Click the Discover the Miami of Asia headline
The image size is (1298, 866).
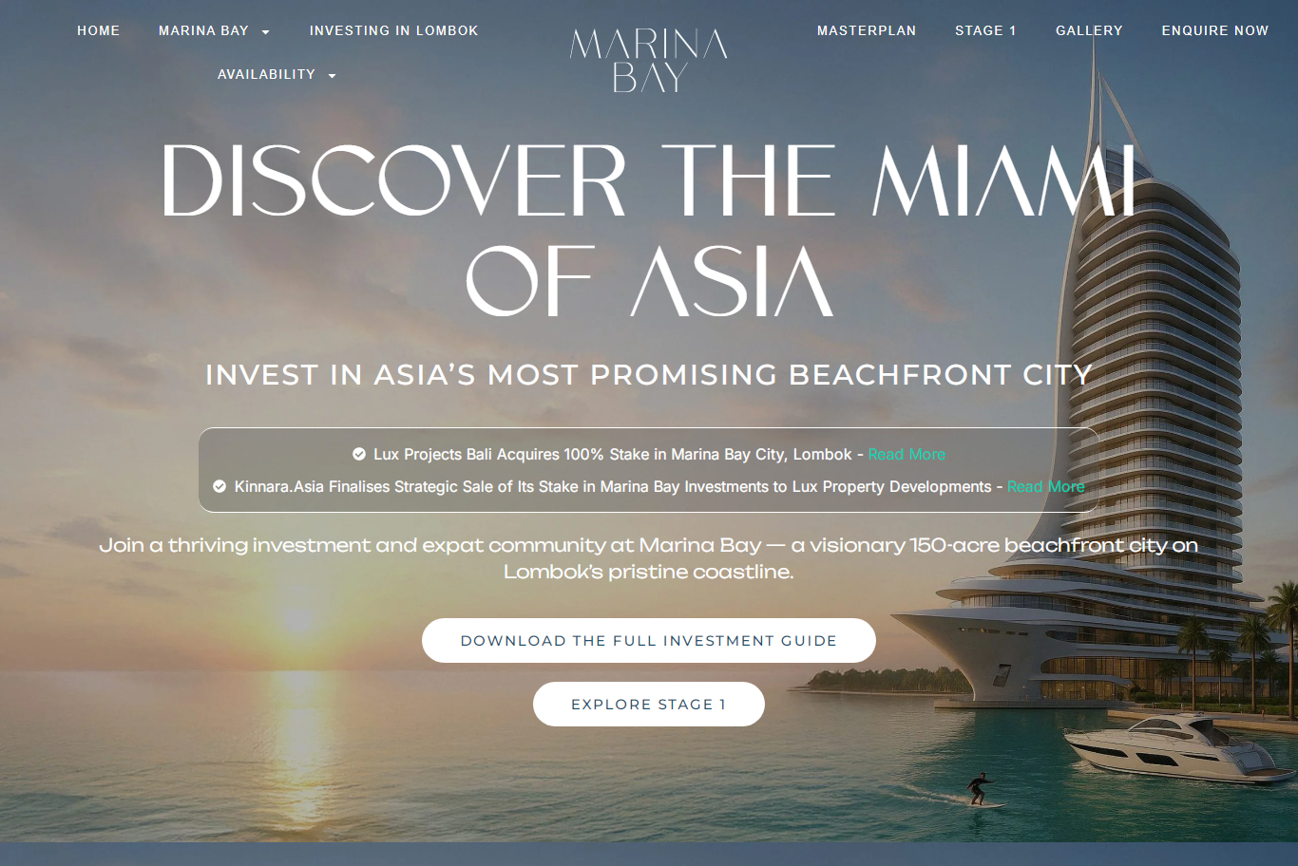(x=649, y=231)
